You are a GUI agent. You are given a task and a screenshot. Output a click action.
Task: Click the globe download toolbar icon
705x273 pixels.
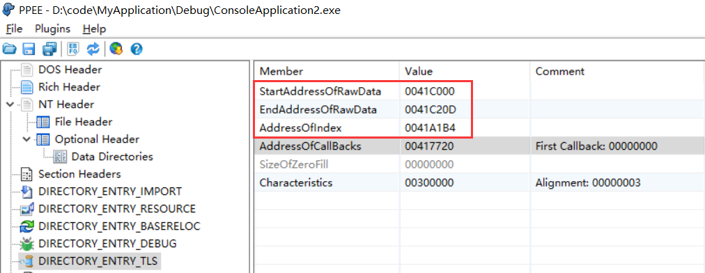[x=116, y=49]
